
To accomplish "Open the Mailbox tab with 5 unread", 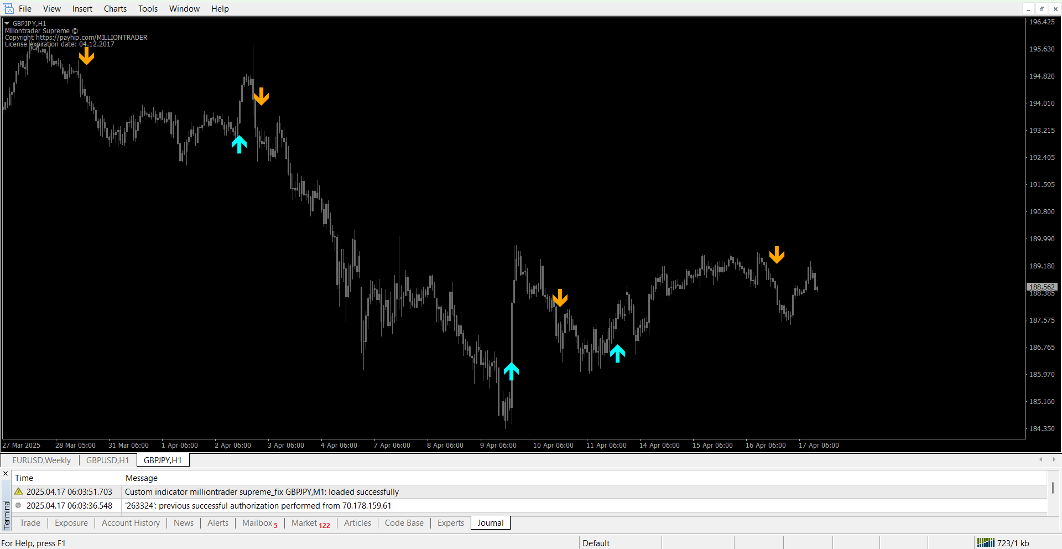I will (x=259, y=523).
